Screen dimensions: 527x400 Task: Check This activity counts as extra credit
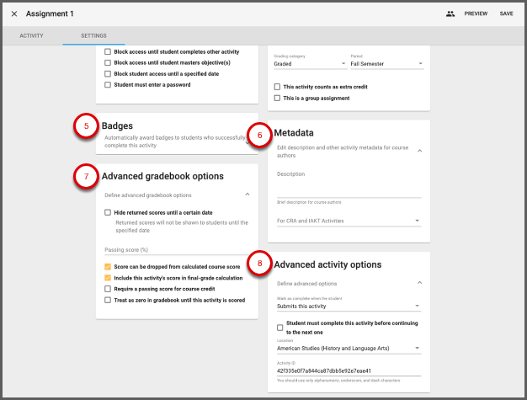278,87
